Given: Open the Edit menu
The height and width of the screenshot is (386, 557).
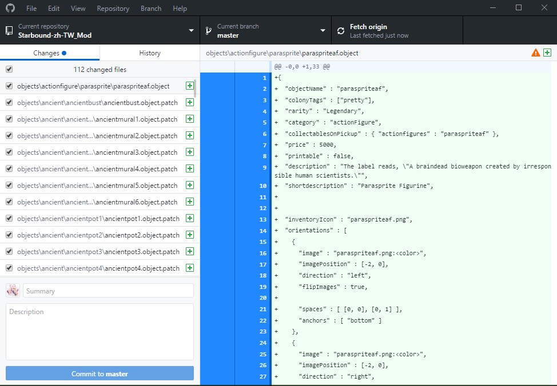Looking at the screenshot, I should (x=54, y=8).
